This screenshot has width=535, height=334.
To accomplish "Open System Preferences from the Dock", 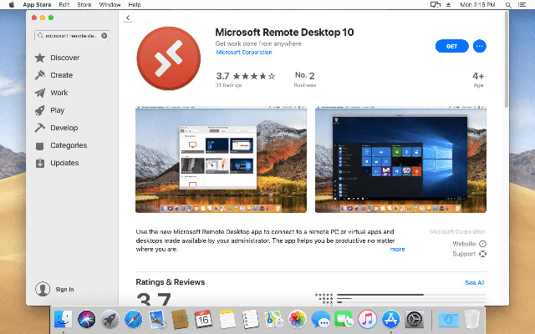I will click(x=415, y=319).
